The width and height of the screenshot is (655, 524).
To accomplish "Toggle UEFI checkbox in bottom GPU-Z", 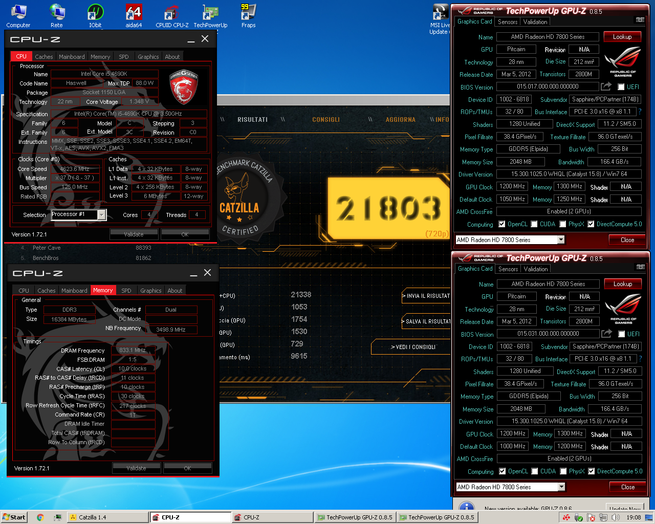I will [622, 334].
